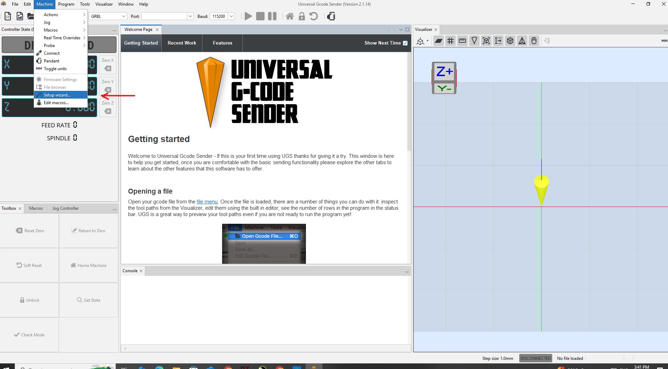Image resolution: width=668 pixels, height=369 pixels.
Task: Select Connect in Machine menu
Action: tap(61, 53)
